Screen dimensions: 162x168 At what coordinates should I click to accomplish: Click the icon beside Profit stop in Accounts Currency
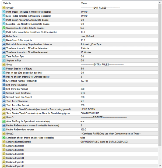tap(4, 20)
